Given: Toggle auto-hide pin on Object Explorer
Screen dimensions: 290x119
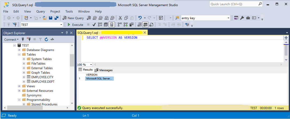Looking at the screenshot, I should 66,33.
